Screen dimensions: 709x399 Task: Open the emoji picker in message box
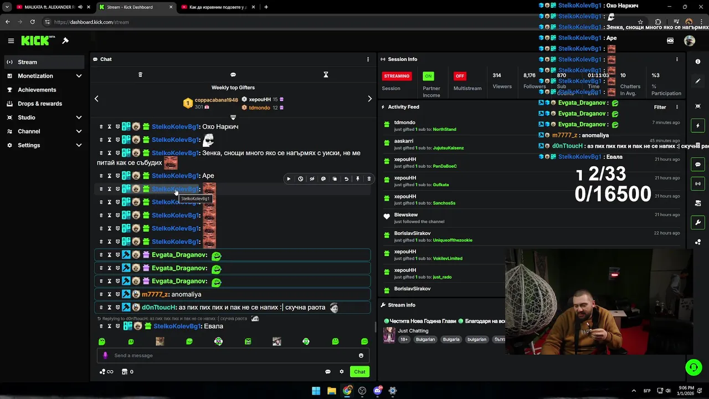pos(361,356)
